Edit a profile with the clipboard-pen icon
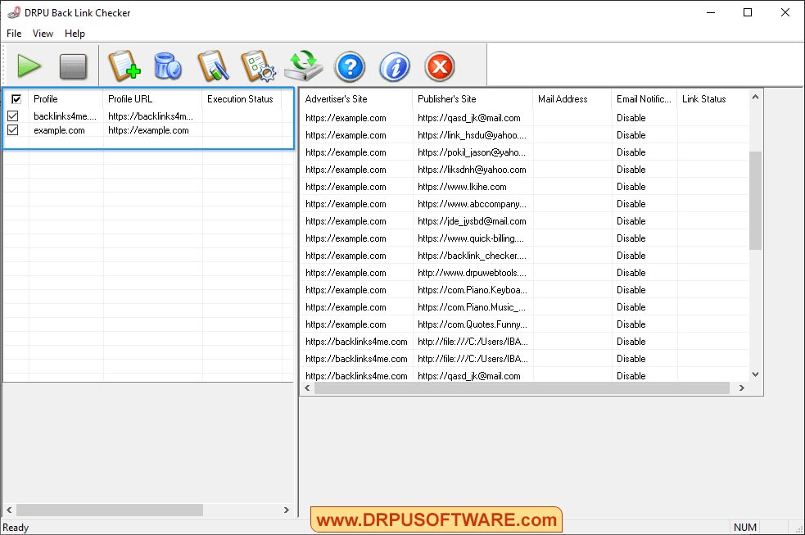805x535 pixels. (213, 66)
